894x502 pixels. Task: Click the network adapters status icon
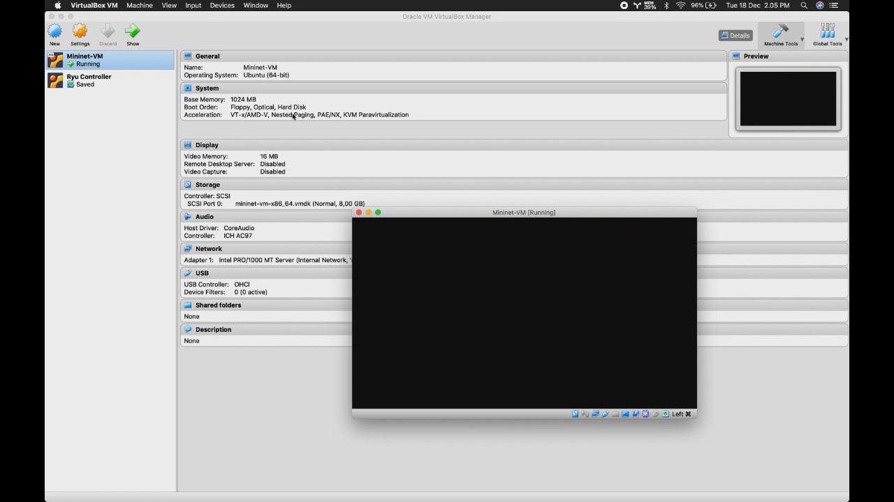pyautogui.click(x=595, y=414)
